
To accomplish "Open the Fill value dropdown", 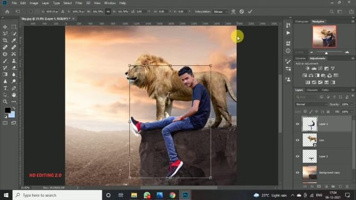I will tap(352, 112).
